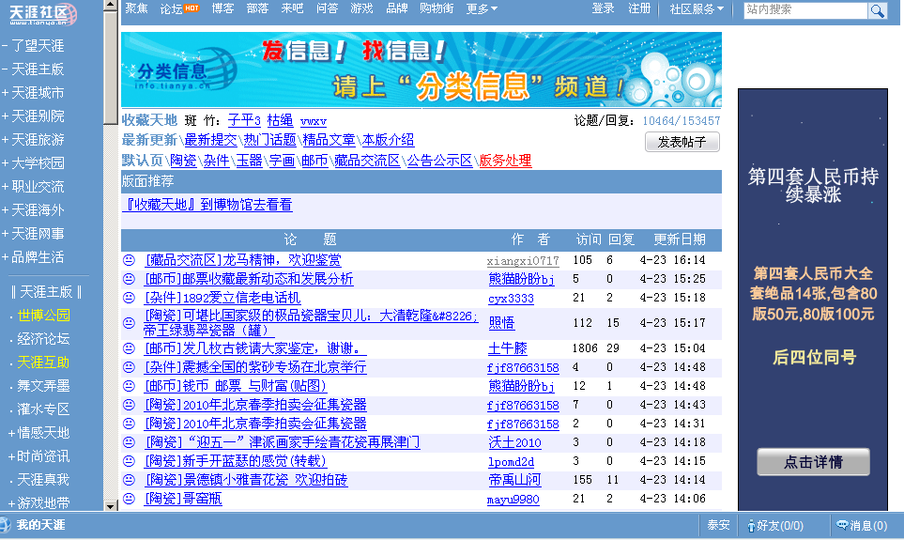Open the 社区服务 dropdown
The width and height of the screenshot is (904, 540).
point(697,9)
